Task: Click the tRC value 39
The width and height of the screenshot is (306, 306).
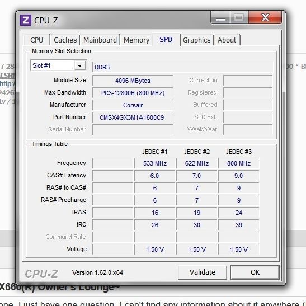Action: coord(239,225)
